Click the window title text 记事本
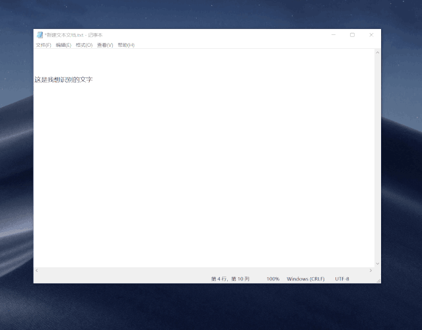 tap(95, 35)
